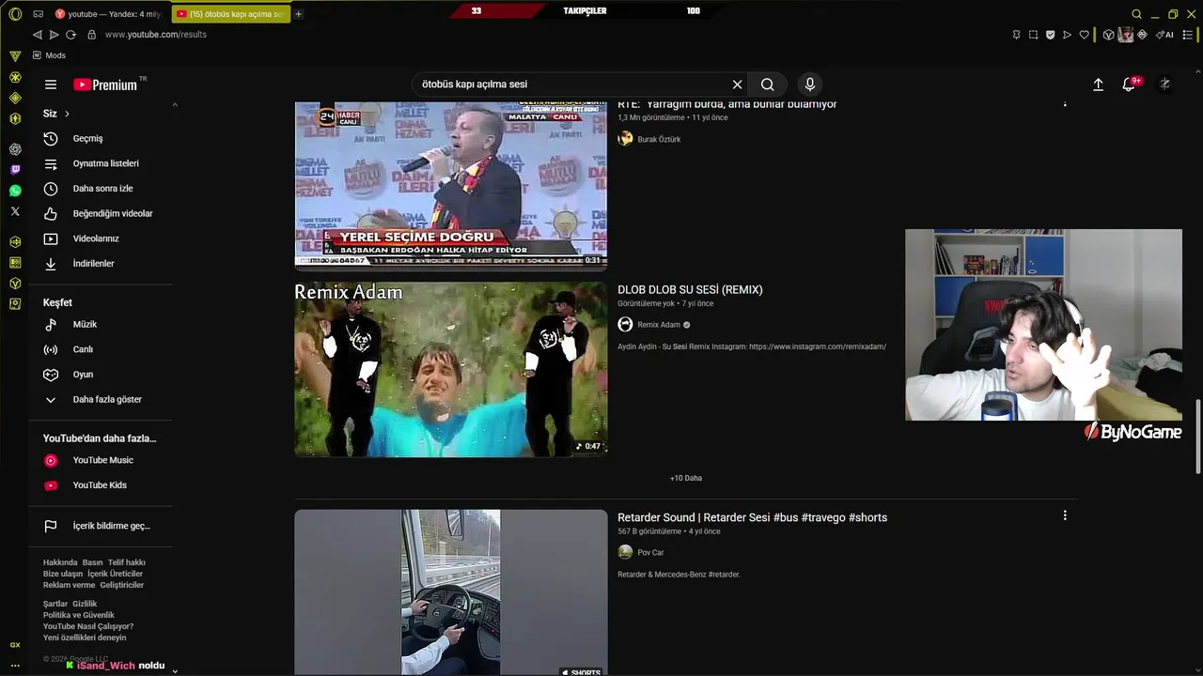Open ChatGPT icon in Opera sidebar
The image size is (1203, 676).
pos(15,149)
